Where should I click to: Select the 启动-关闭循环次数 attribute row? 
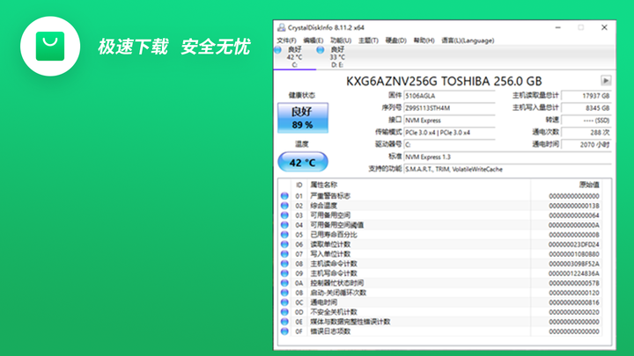[x=440, y=293]
